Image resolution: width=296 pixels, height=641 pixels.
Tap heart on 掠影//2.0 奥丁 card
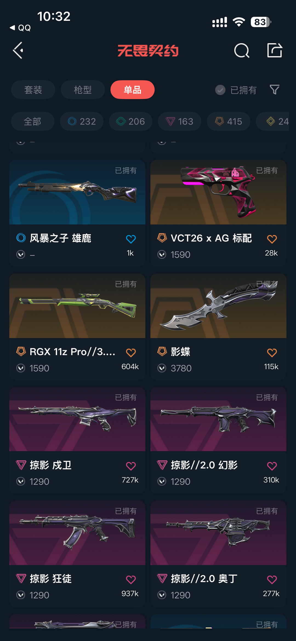tap(272, 580)
